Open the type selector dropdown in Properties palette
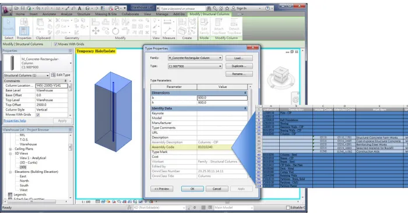Viewport: 408px width, 213px height. (x=71, y=63)
